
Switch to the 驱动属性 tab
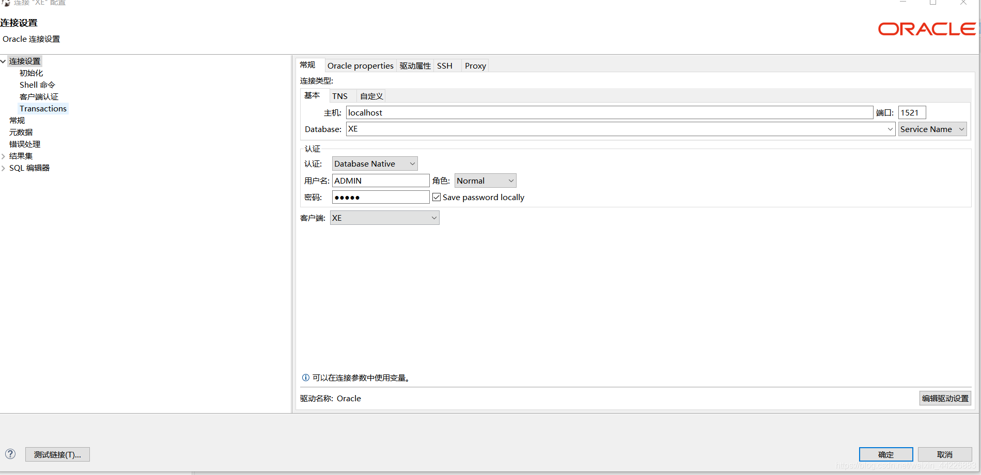415,65
